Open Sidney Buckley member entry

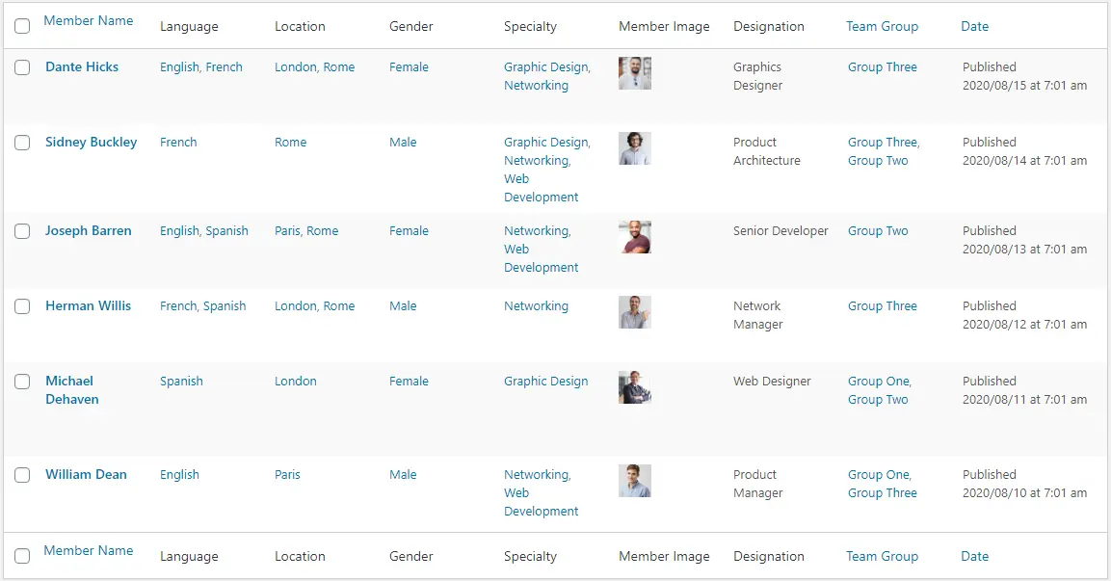92,142
